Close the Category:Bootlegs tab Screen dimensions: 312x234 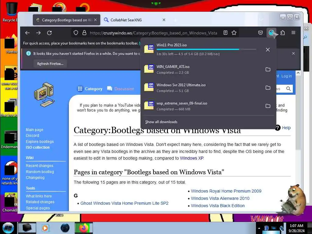[95, 20]
